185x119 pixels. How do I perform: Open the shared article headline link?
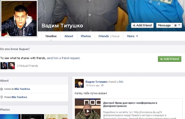tap(130, 104)
